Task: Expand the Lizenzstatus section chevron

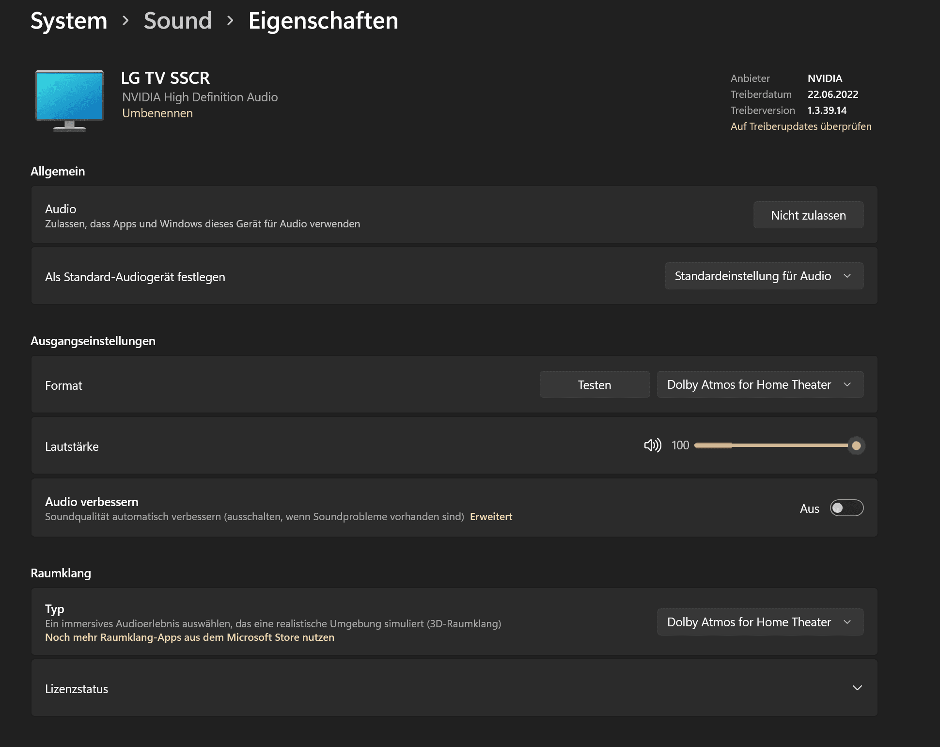Action: (857, 688)
